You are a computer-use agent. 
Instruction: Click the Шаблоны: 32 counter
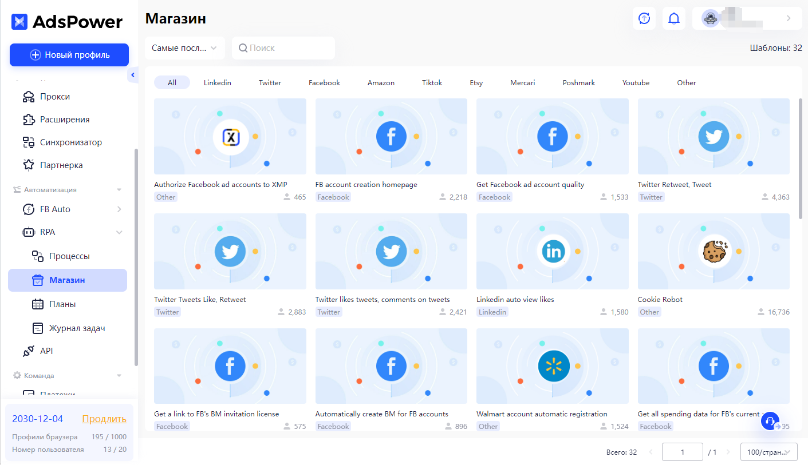(x=776, y=48)
